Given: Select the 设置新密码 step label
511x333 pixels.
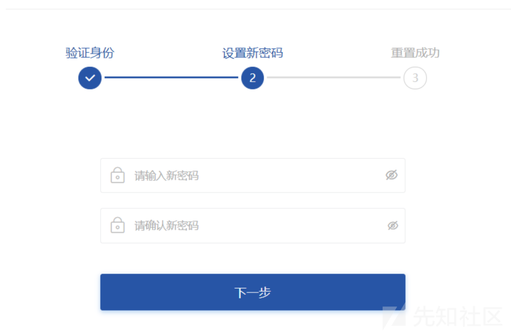Looking at the screenshot, I should 253,53.
